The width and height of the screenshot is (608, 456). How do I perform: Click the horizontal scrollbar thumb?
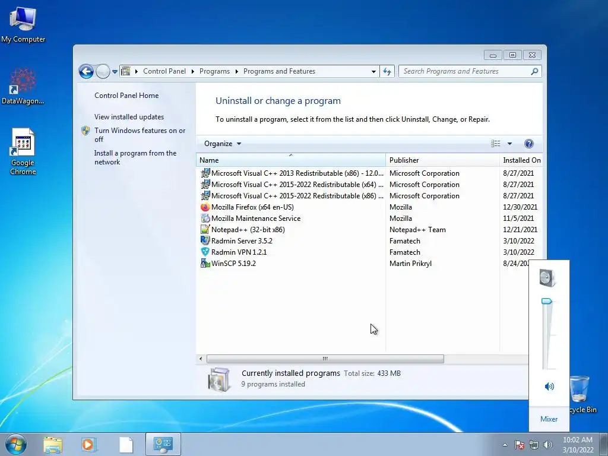tap(325, 359)
